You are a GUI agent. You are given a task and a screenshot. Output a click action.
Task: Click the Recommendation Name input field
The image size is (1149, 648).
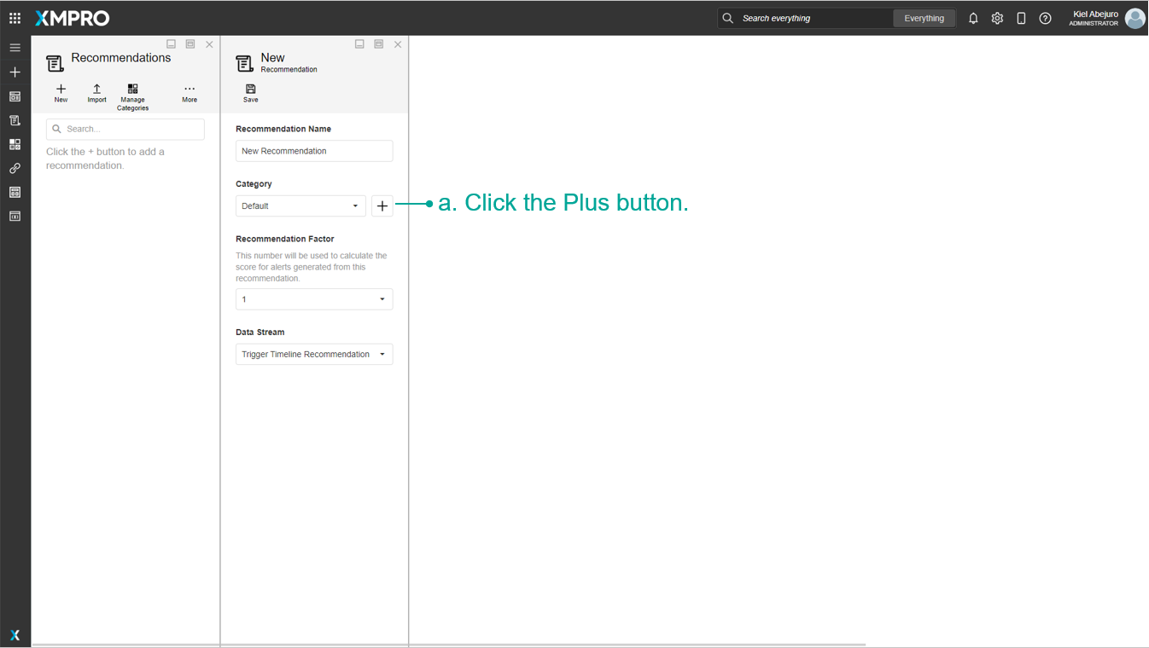click(x=314, y=151)
